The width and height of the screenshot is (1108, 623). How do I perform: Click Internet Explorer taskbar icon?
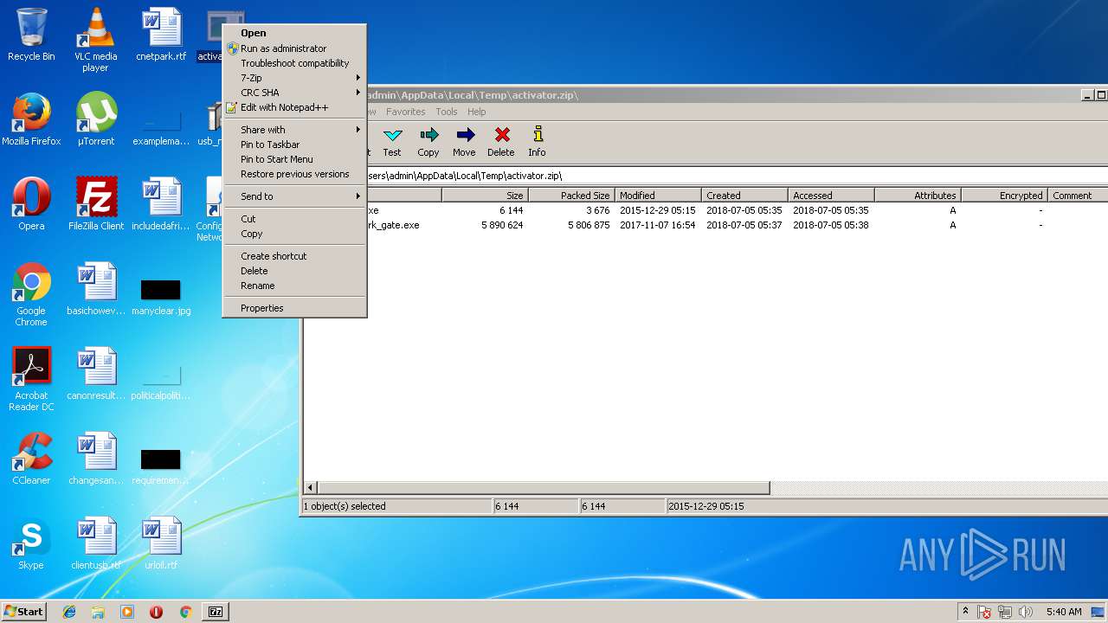click(x=69, y=612)
